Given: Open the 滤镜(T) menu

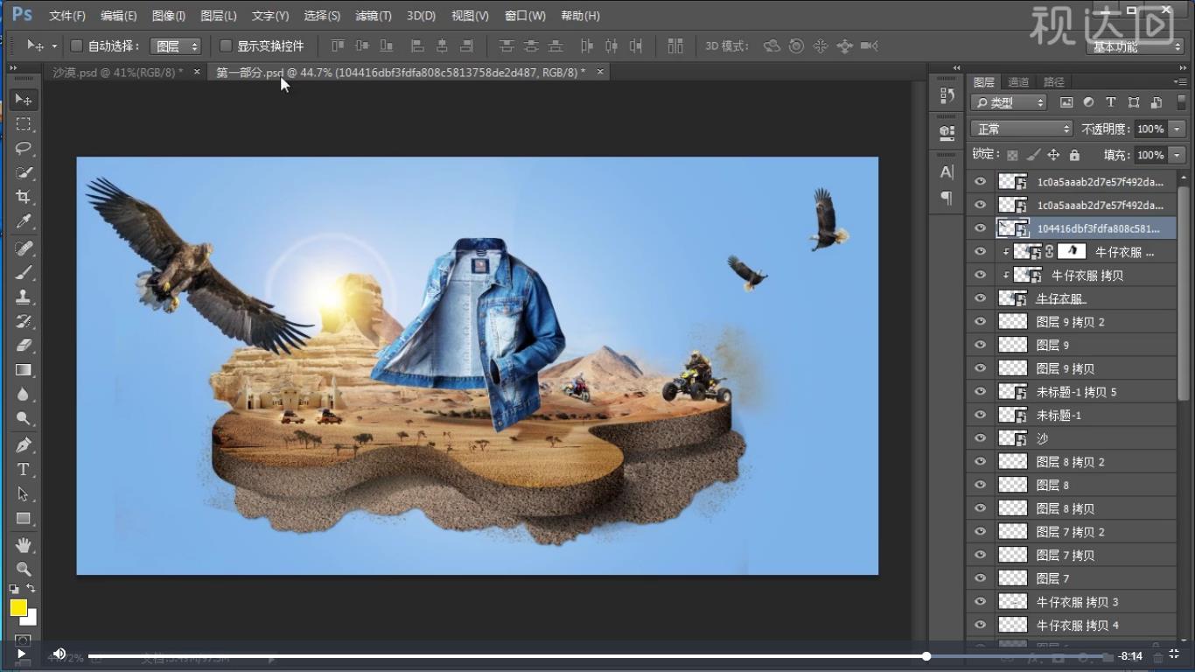Looking at the screenshot, I should pos(374,16).
